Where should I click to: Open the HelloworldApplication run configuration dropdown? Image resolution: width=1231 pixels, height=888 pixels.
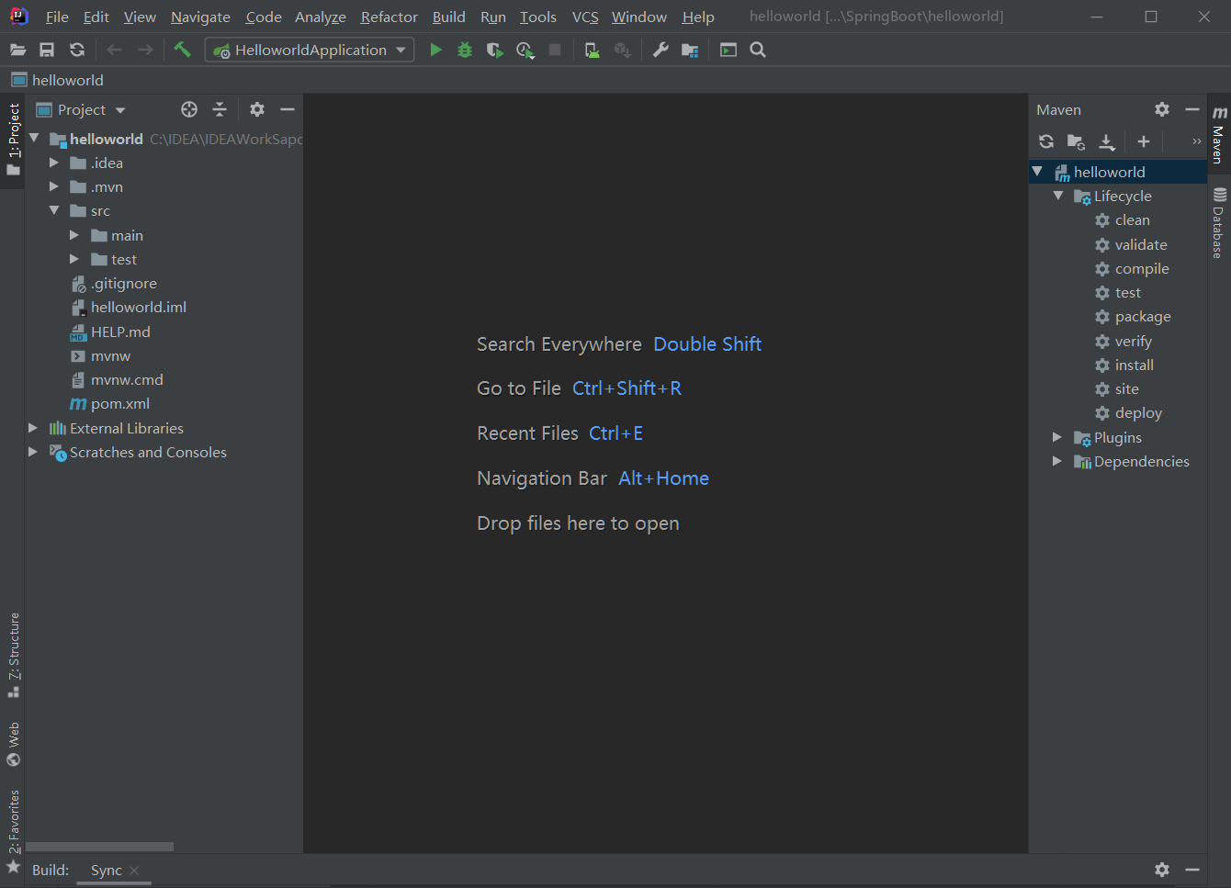pyautogui.click(x=310, y=50)
